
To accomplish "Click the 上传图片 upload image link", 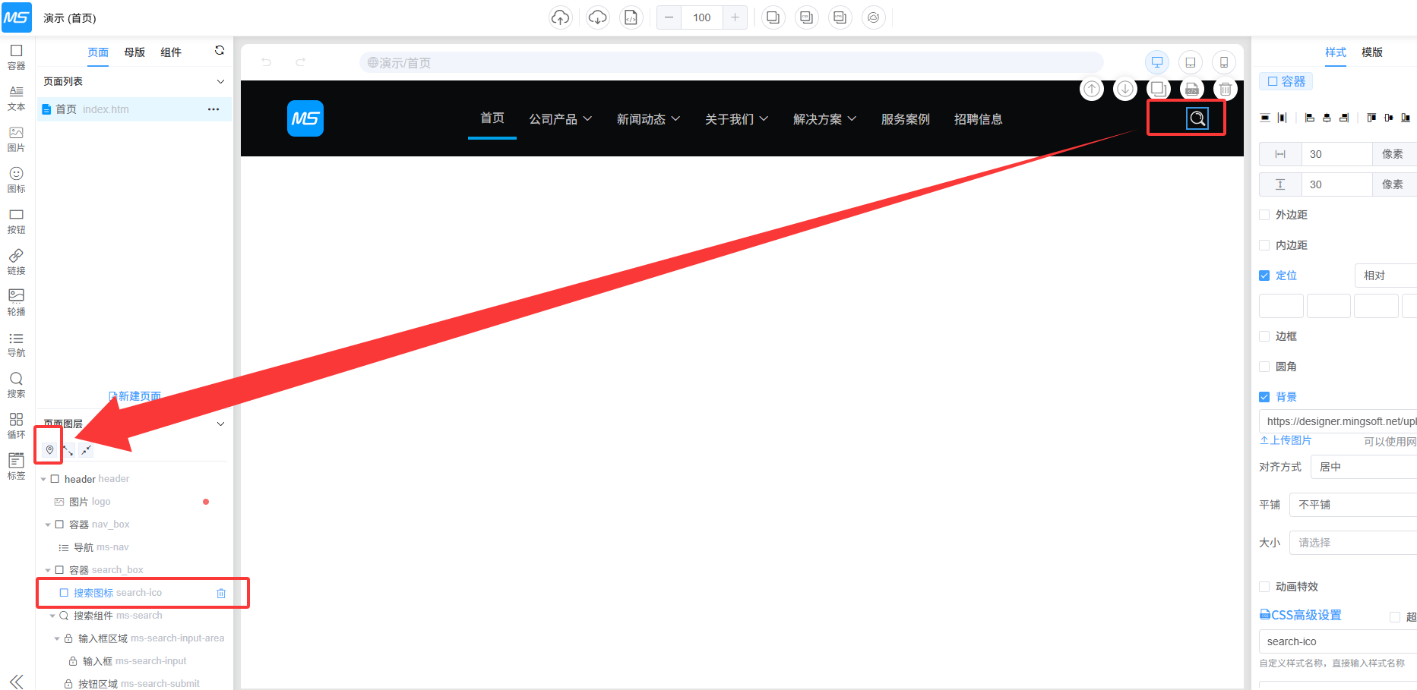I will coord(1286,440).
